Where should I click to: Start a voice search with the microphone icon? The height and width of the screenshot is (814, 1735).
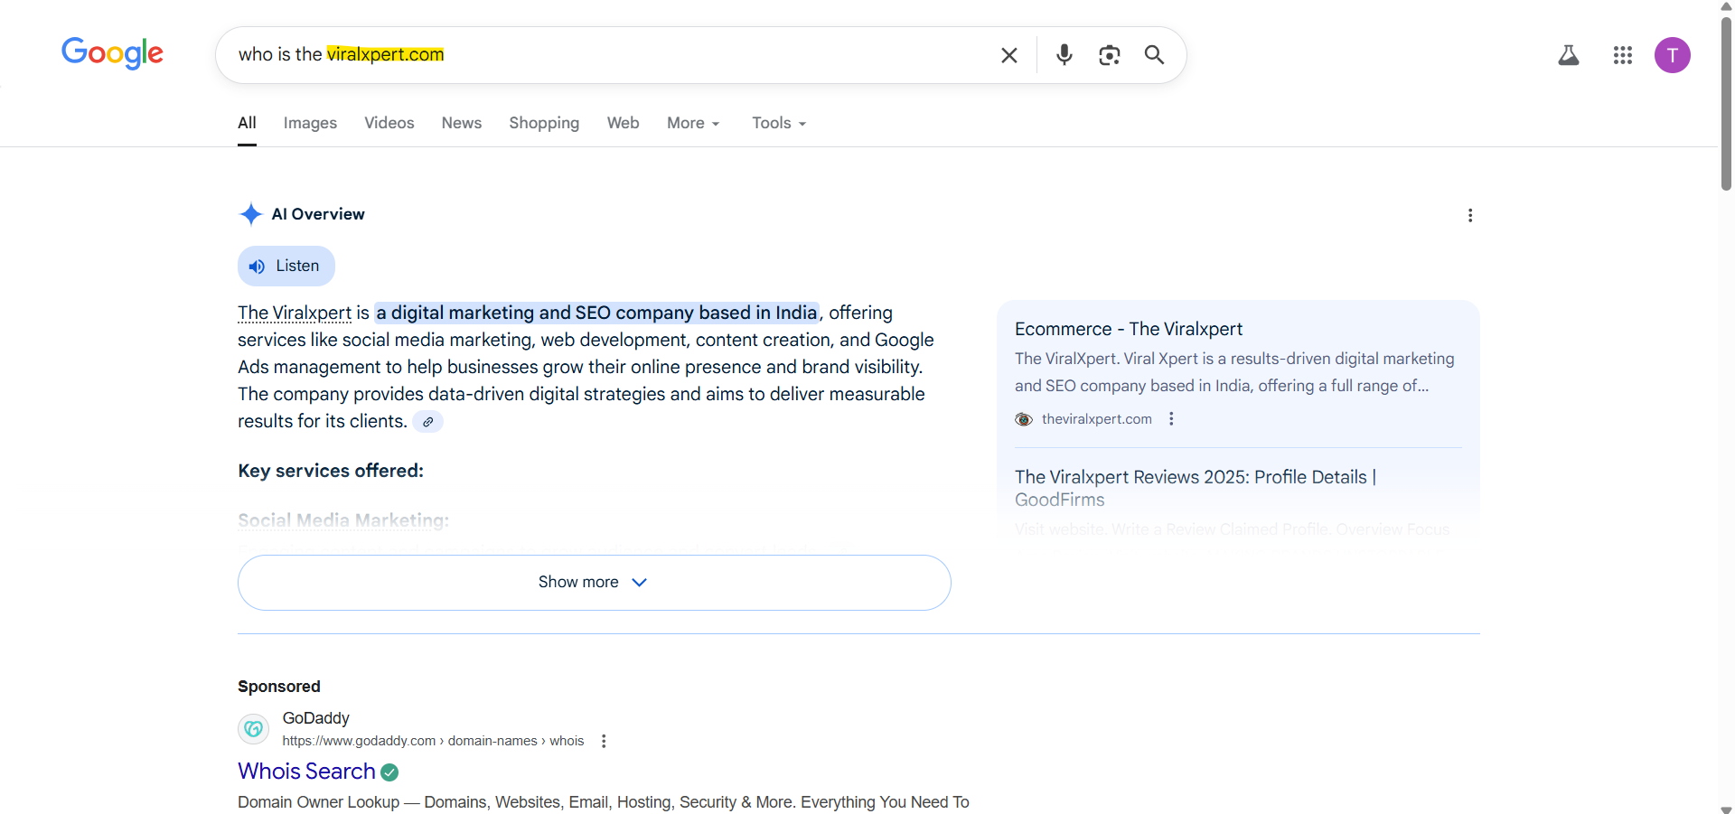1064,55
